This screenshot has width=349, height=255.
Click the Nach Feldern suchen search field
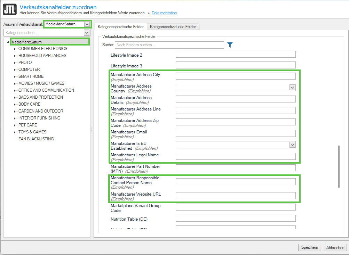point(169,45)
